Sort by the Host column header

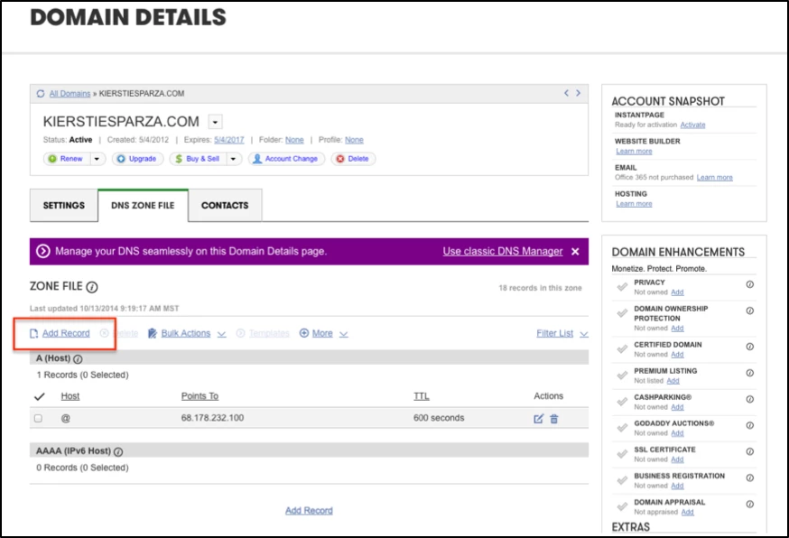click(x=70, y=396)
